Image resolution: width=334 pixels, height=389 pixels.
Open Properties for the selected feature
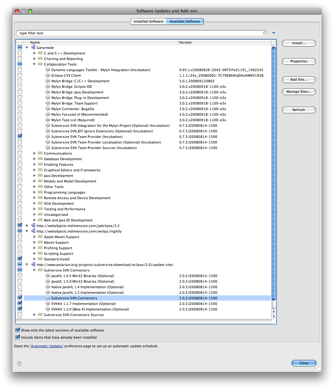click(x=299, y=61)
